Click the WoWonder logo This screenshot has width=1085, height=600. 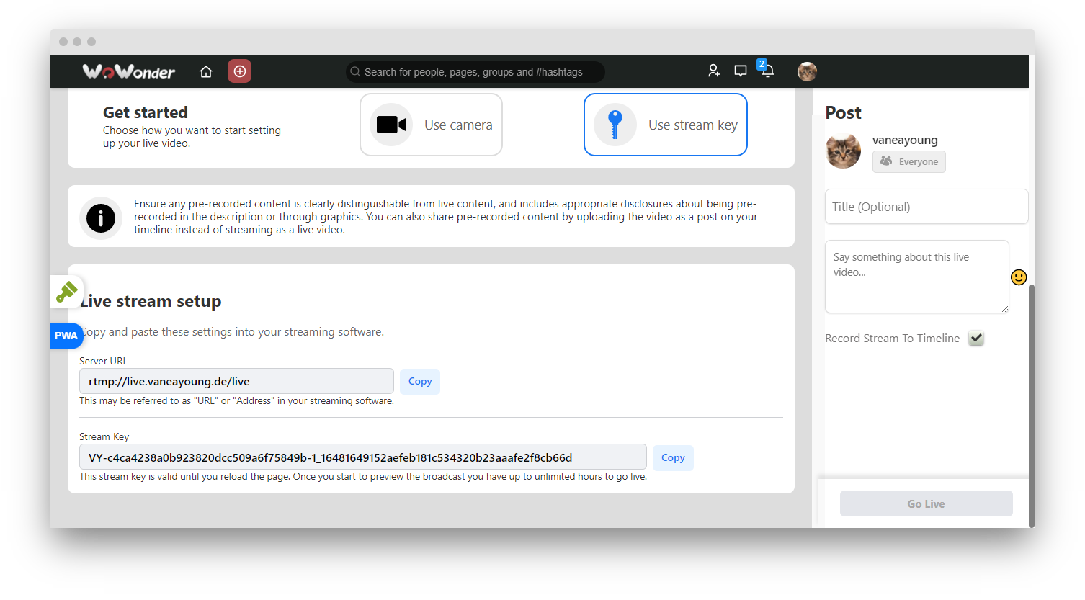click(x=128, y=71)
